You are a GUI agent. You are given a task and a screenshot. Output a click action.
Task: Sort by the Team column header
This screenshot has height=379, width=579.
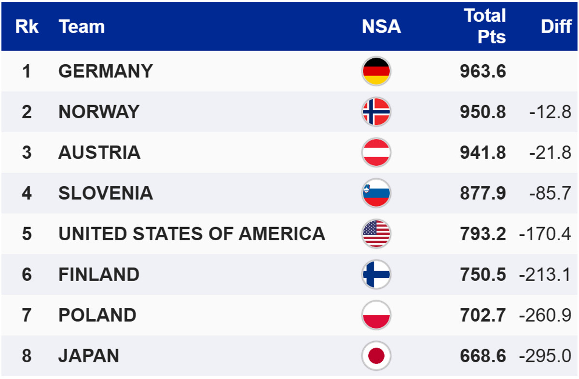(x=82, y=27)
